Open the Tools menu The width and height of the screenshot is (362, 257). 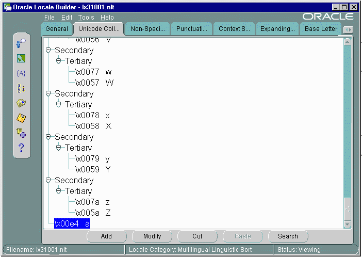click(x=86, y=18)
